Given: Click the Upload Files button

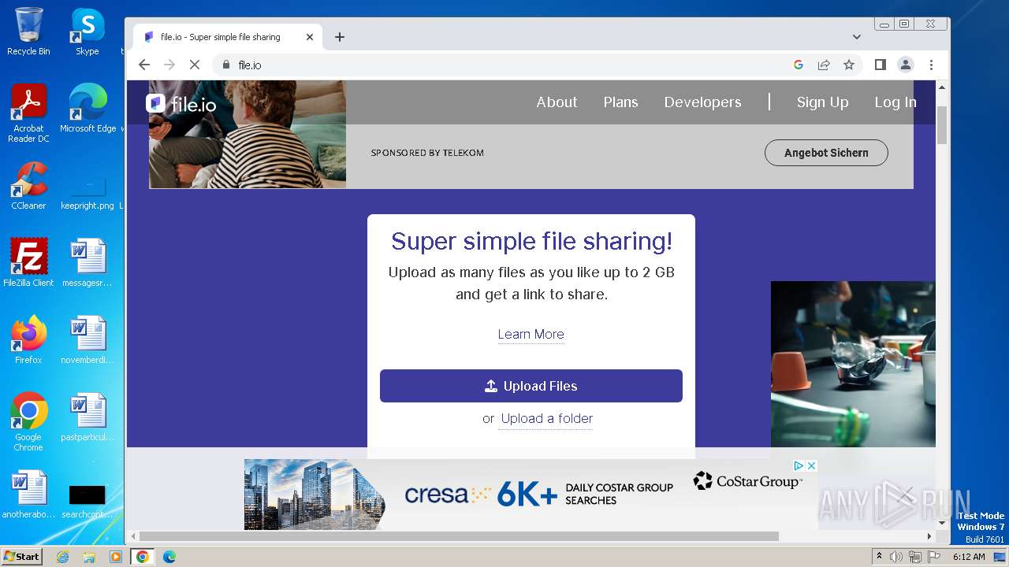Looking at the screenshot, I should click(x=531, y=386).
